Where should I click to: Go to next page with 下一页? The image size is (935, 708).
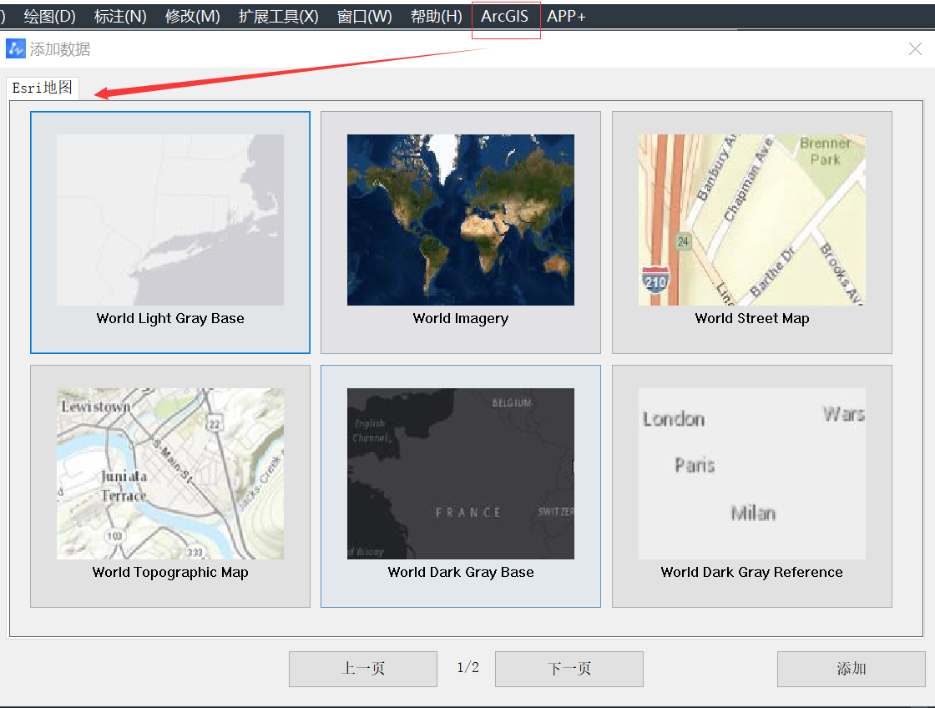pos(569,669)
